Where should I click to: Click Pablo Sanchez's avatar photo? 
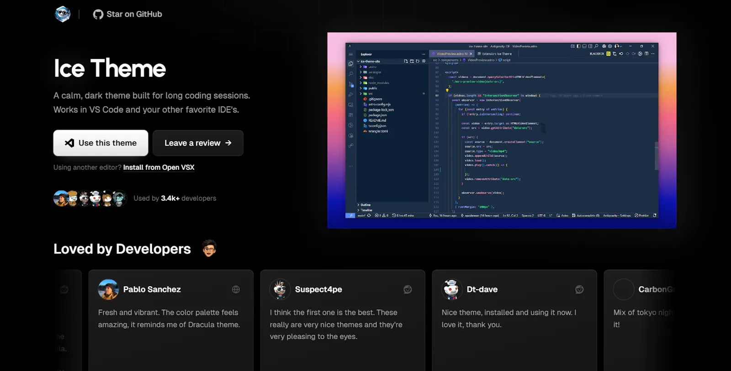click(108, 289)
